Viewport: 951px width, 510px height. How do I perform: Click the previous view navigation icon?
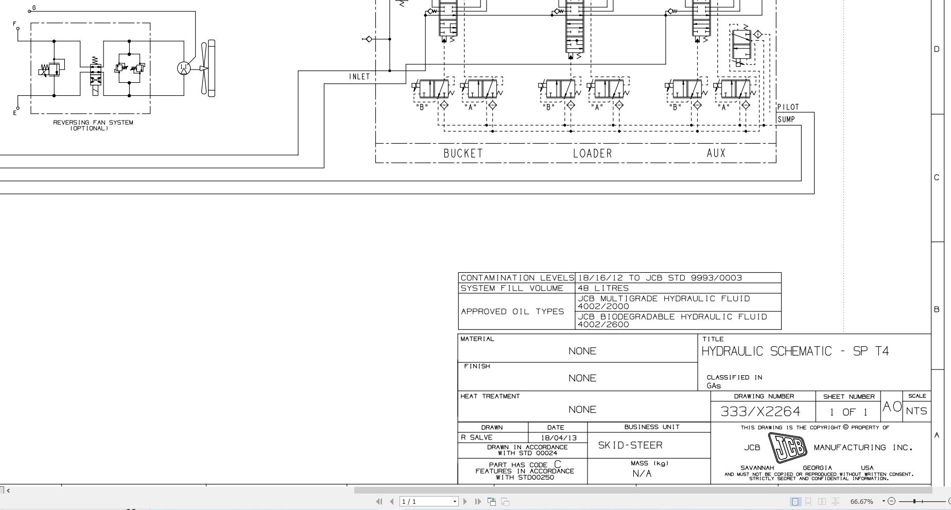(492, 501)
